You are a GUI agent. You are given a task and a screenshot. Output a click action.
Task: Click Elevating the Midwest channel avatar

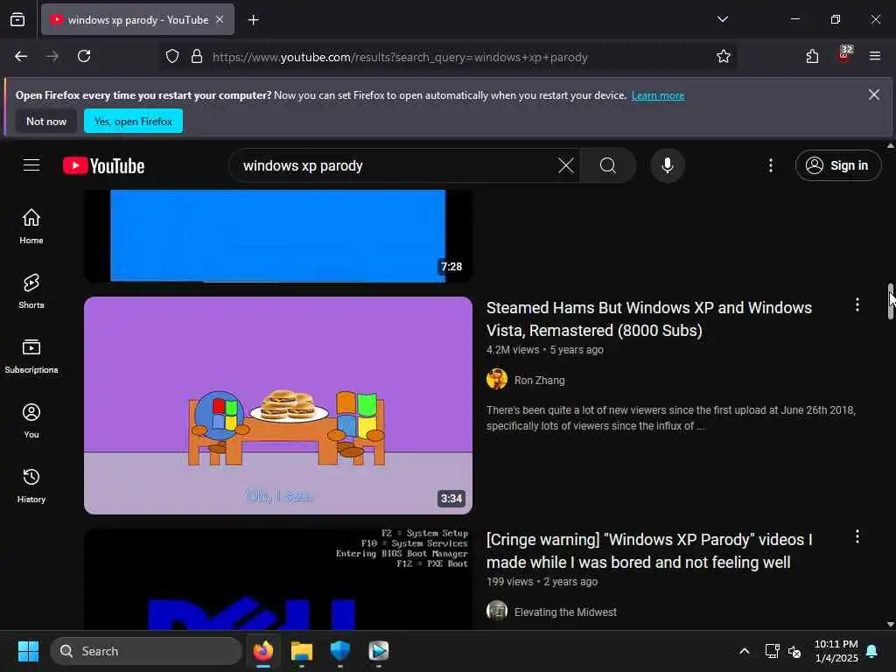[x=497, y=612]
